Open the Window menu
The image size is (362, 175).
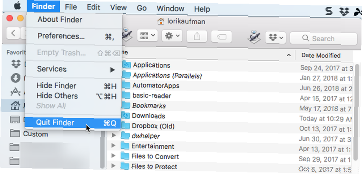(x=171, y=9)
